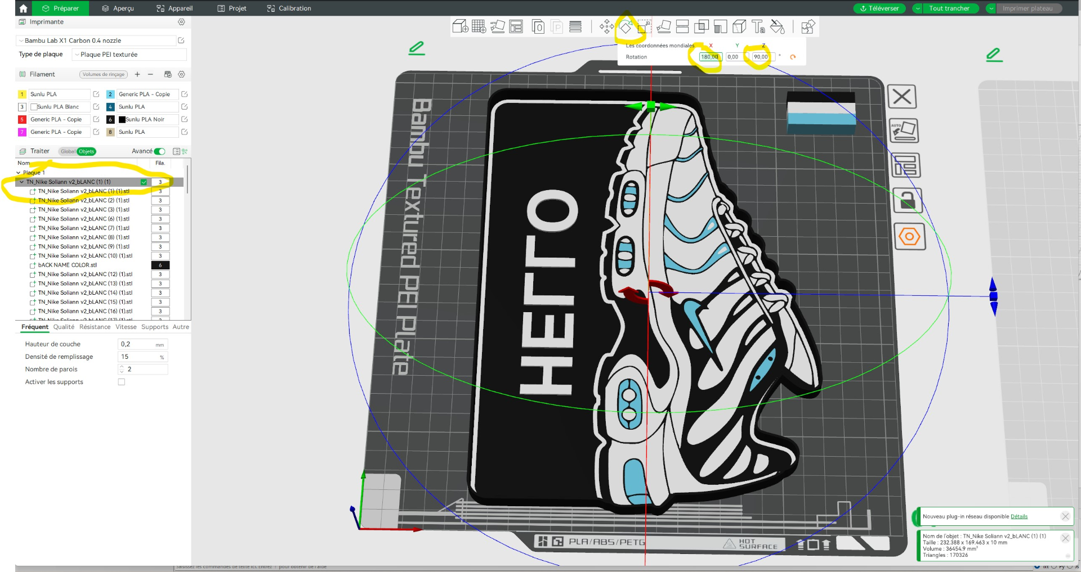Switch to the Préparer tab

point(60,8)
